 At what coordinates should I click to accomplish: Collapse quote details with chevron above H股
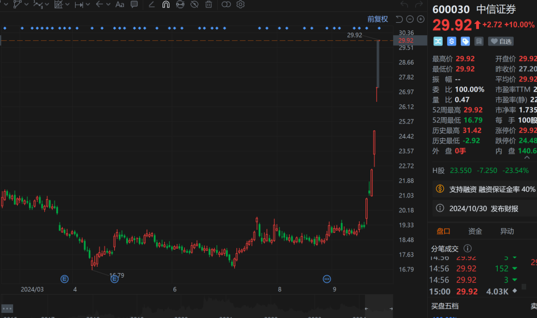click(x=527, y=158)
